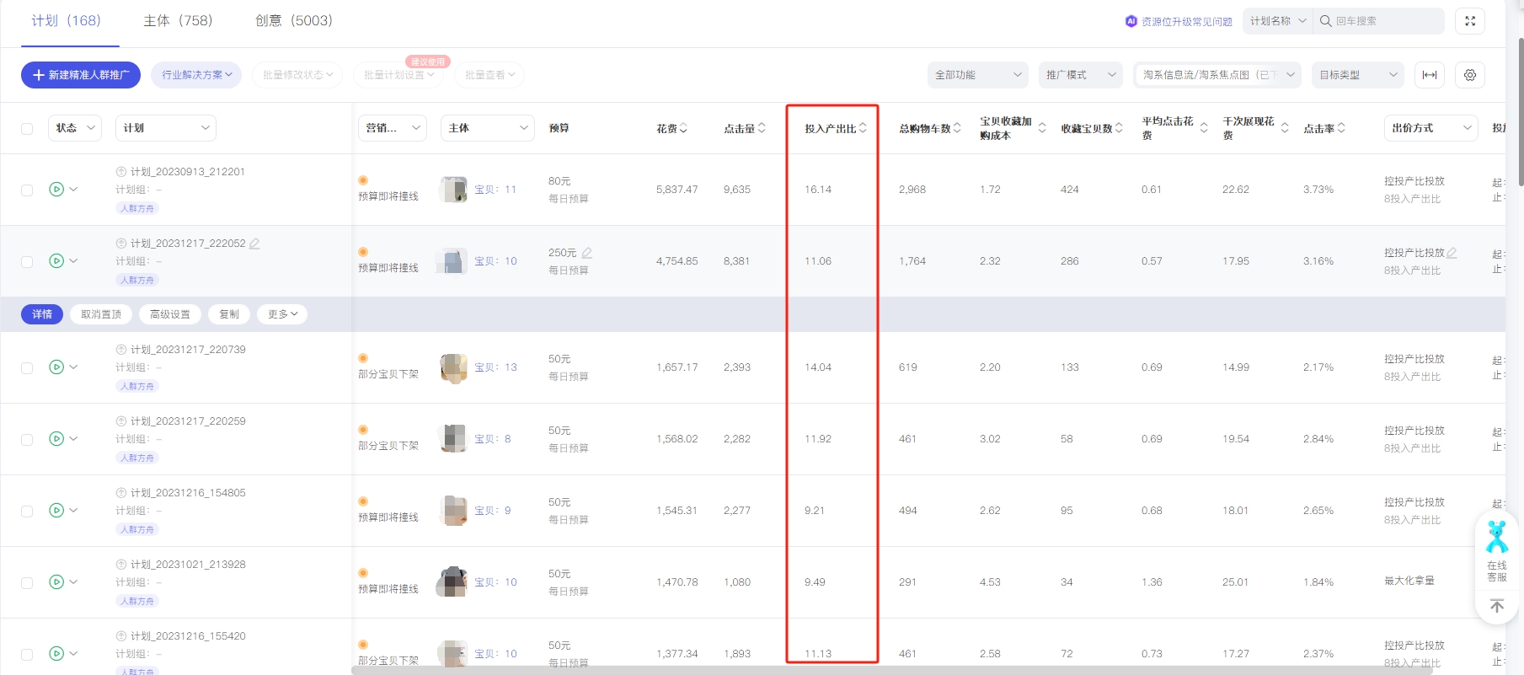Click the 新建精准人群推广 button
1524x675 pixels.
(81, 75)
